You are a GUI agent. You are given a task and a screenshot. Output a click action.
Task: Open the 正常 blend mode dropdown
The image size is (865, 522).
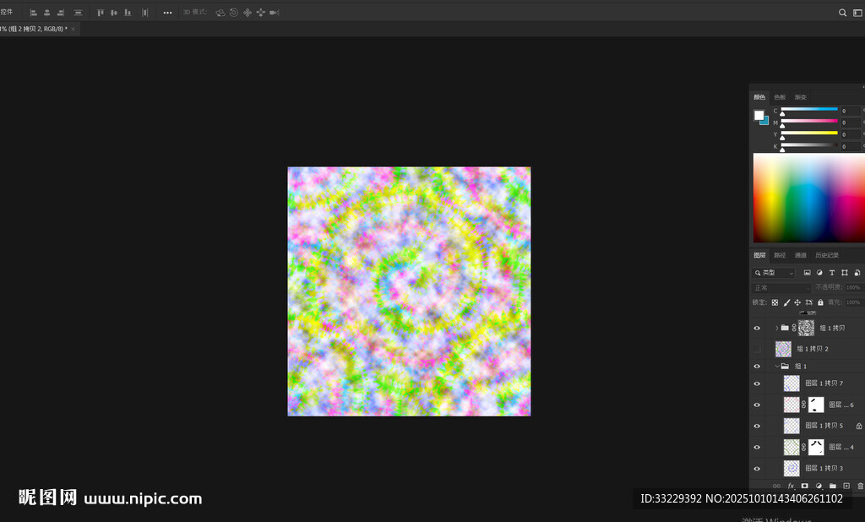[781, 288]
